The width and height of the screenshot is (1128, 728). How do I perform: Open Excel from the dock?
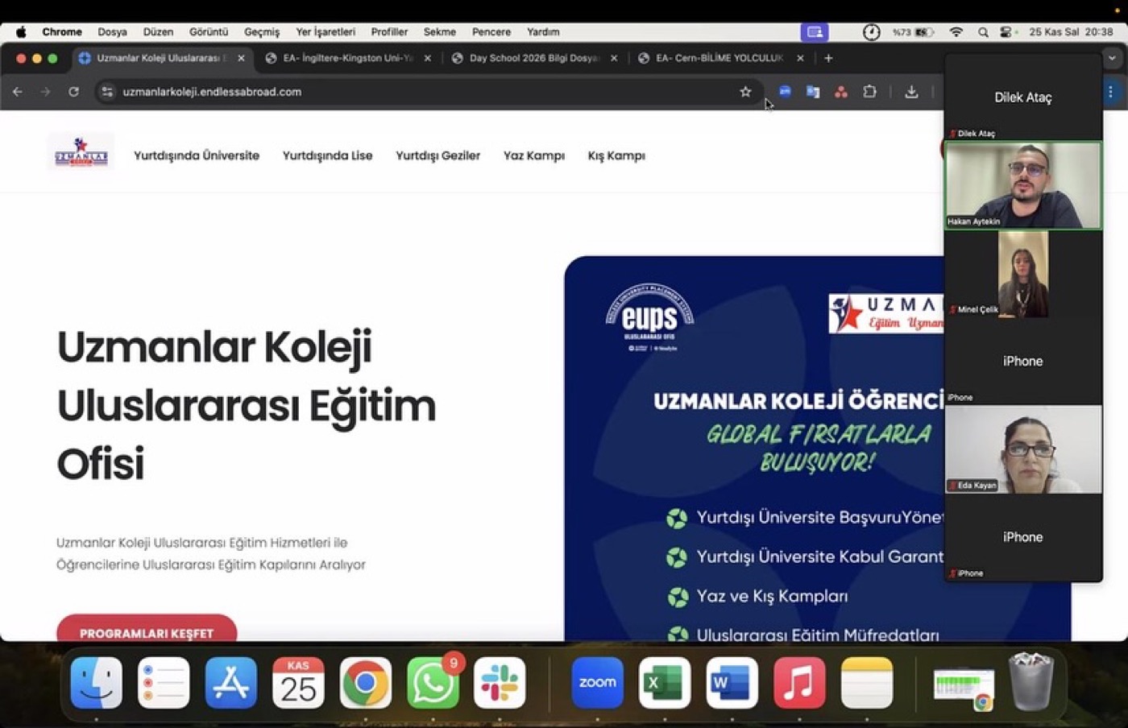(x=665, y=683)
